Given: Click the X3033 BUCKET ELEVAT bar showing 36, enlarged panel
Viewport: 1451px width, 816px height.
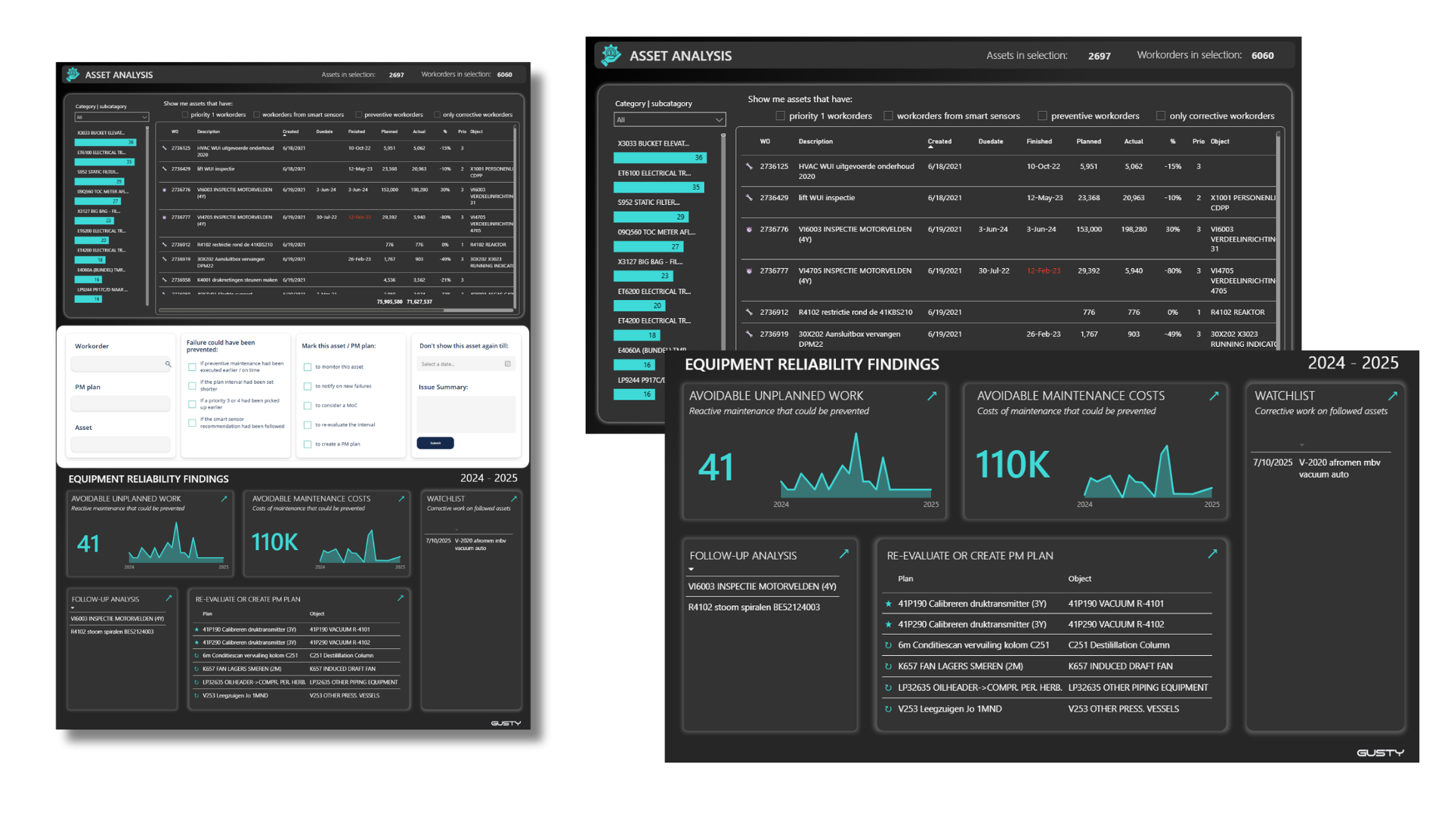Looking at the screenshot, I should (x=660, y=158).
